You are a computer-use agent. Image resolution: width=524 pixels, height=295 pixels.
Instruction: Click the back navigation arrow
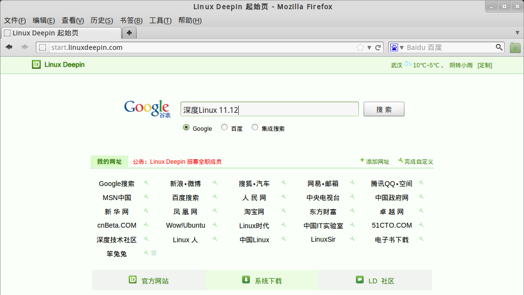9,47
